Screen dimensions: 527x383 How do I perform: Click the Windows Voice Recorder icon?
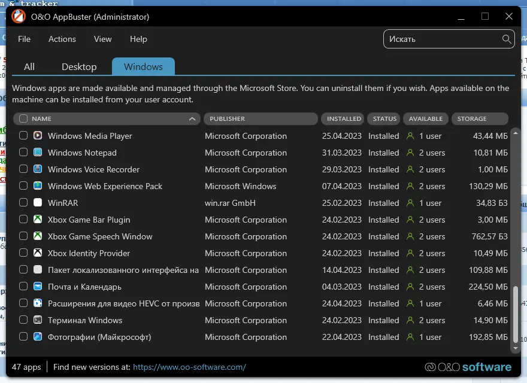pyautogui.click(x=38, y=169)
